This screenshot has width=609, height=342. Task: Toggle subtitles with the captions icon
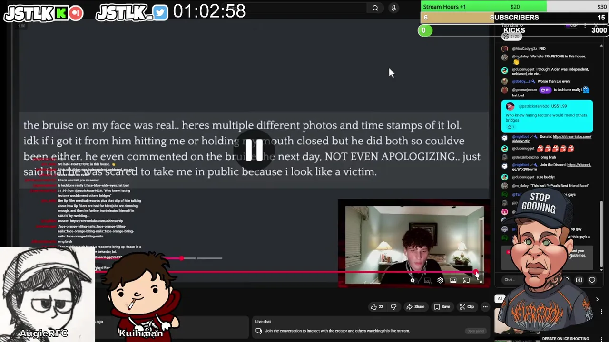(x=427, y=280)
